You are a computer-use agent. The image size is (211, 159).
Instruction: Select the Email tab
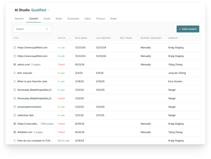113,19
